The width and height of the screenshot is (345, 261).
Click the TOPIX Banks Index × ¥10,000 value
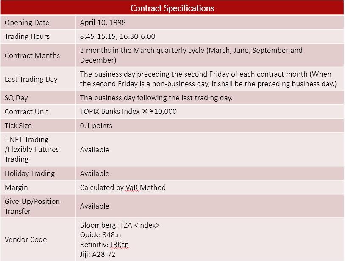(128, 112)
